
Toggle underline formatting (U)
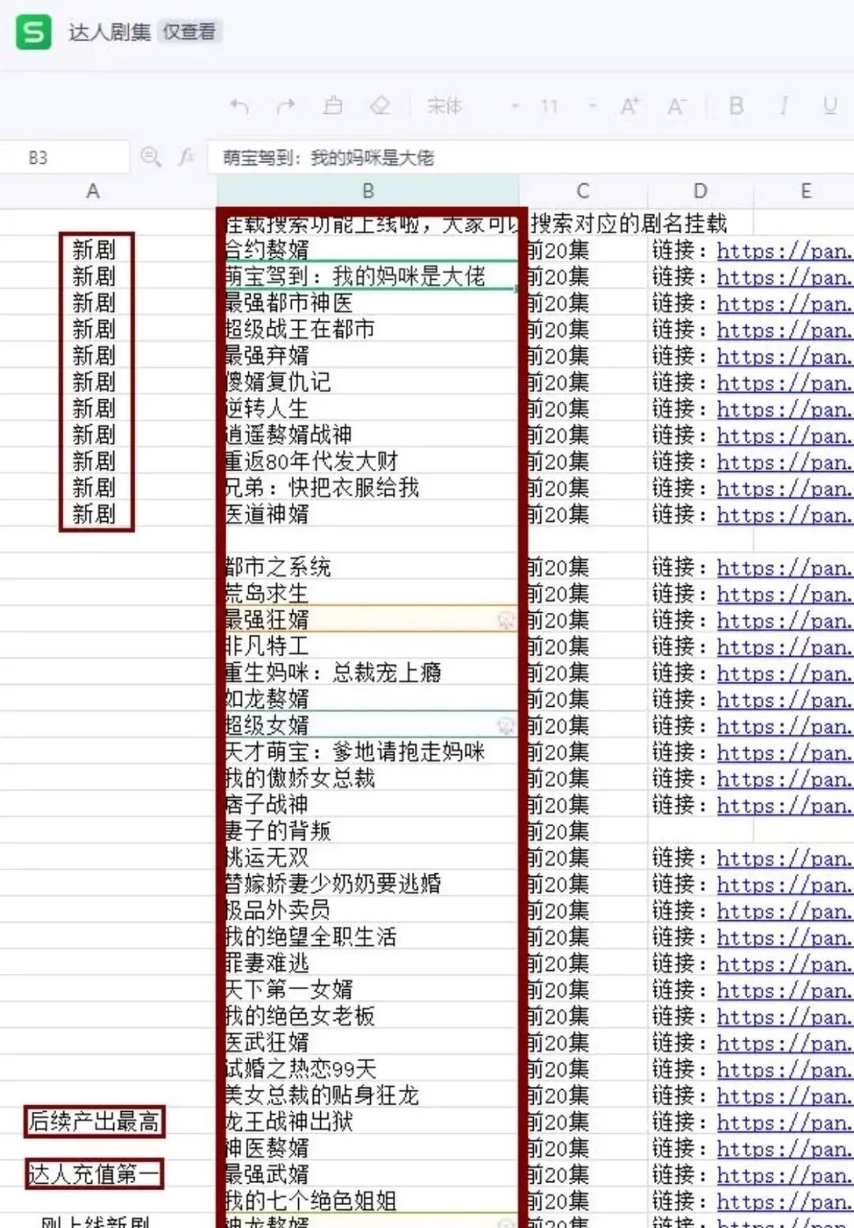tap(829, 106)
